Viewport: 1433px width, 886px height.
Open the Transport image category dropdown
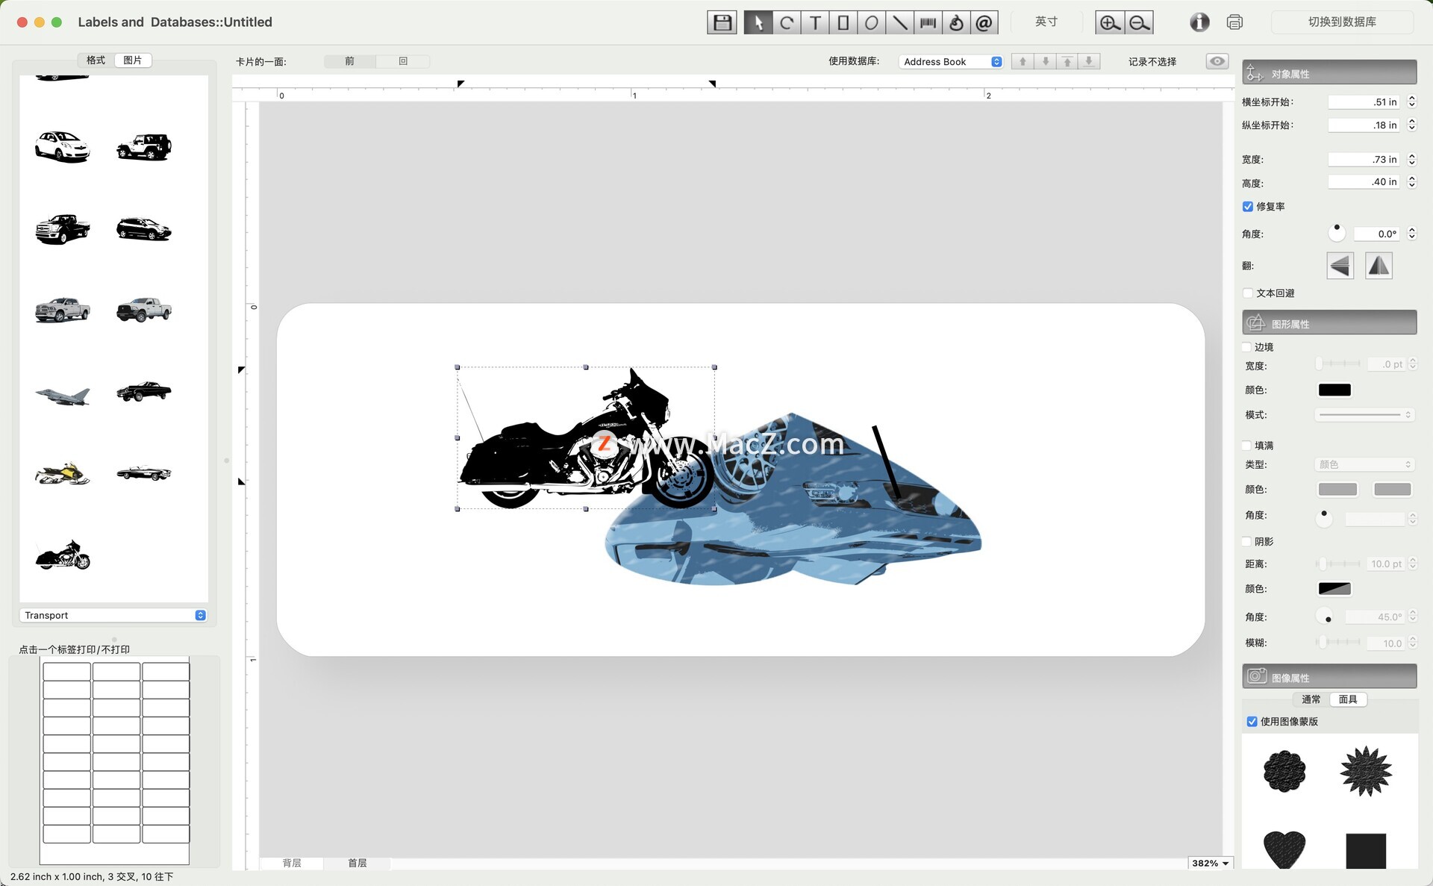click(113, 615)
